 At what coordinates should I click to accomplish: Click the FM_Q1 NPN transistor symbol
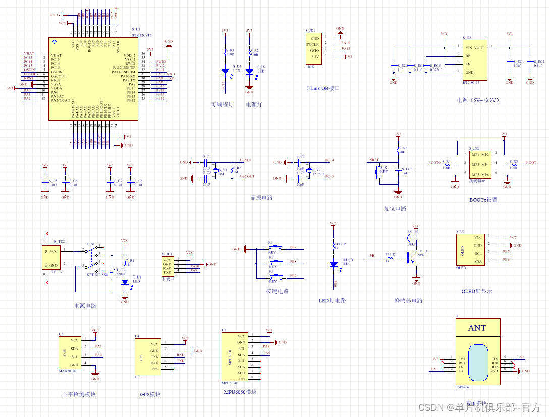(412, 259)
